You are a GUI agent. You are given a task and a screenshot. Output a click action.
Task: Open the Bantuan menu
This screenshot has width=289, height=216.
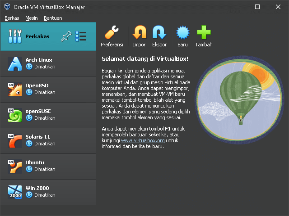(53, 18)
